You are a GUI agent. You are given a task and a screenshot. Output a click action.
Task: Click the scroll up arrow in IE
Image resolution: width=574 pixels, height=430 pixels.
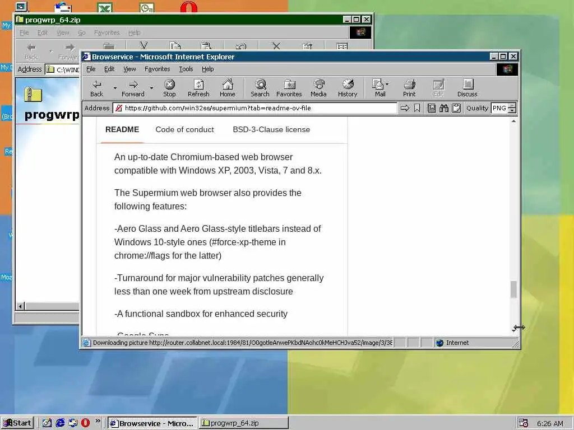pos(513,121)
